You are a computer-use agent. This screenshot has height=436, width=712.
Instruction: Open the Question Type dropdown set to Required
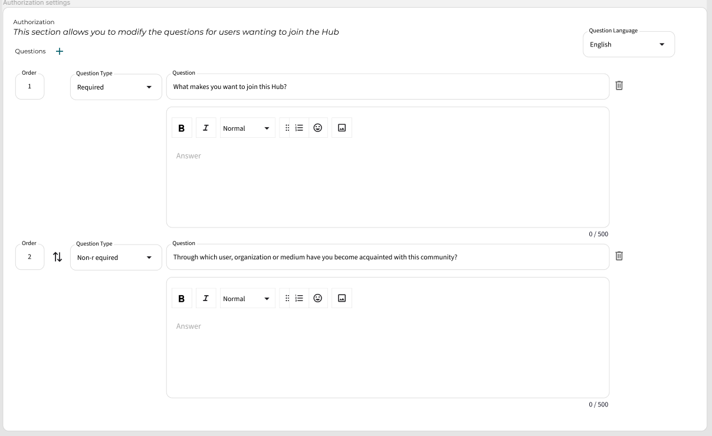click(x=116, y=87)
